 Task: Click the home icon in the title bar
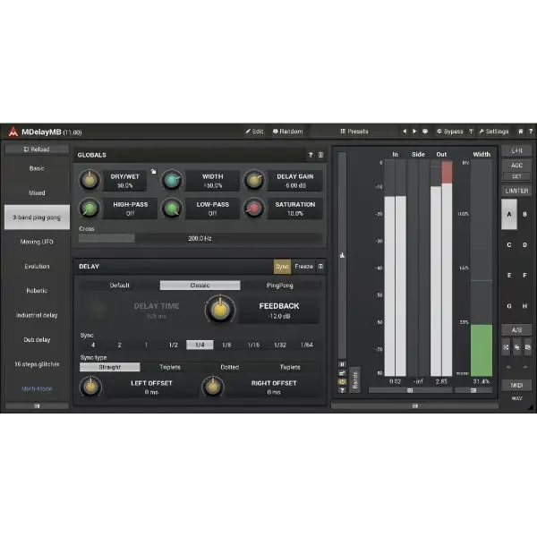[x=520, y=132]
